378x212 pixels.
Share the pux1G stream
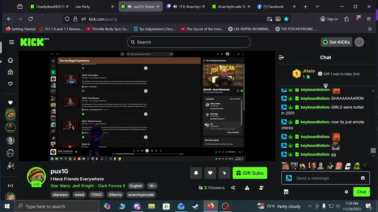coord(233,188)
